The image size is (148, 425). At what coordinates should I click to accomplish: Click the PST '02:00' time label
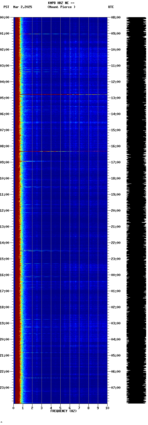[5, 50]
